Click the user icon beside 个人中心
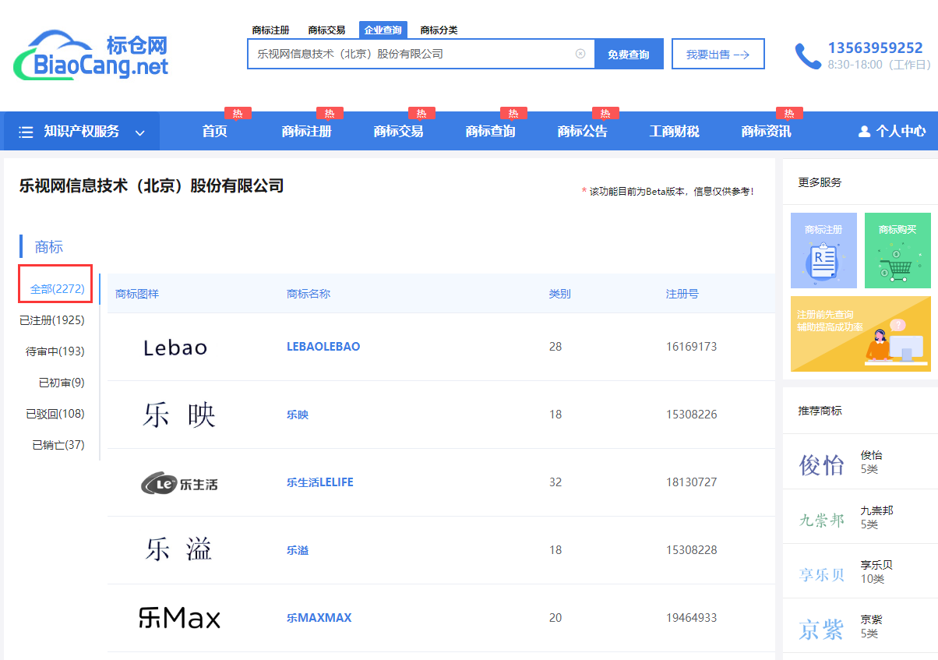The image size is (938, 660). pos(864,132)
